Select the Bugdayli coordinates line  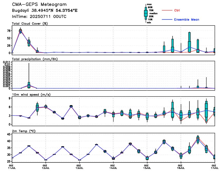point(45,11)
